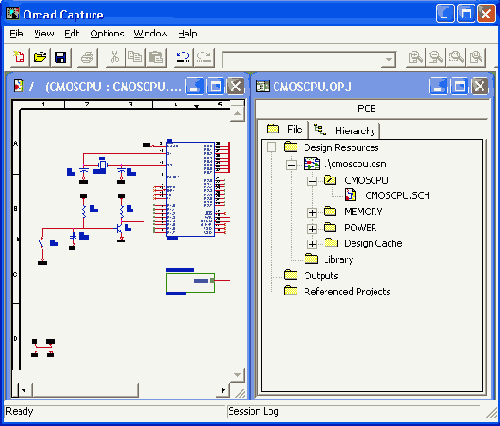
Task: Select the CMOSCPU.SCH tree item
Action: click(397, 195)
